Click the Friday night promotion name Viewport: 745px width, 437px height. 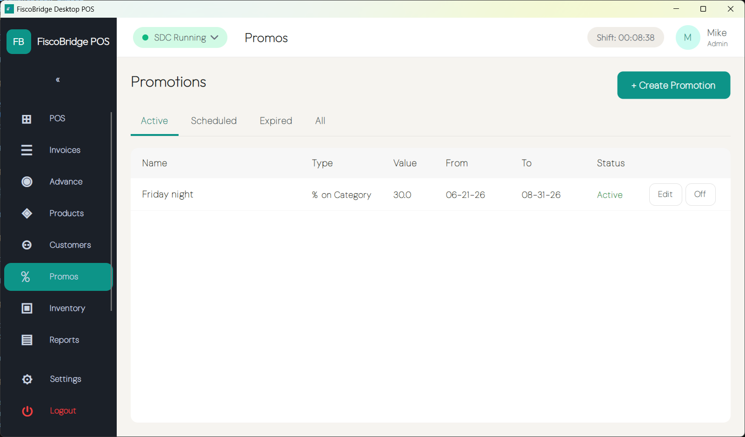click(167, 195)
